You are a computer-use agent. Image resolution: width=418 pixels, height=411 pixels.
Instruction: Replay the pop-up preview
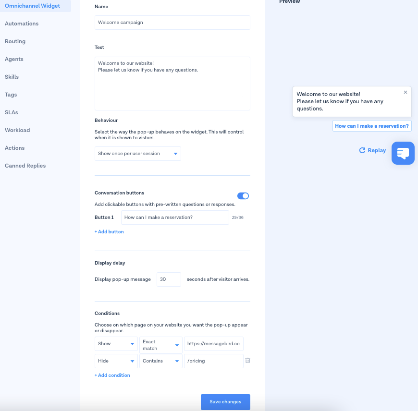372,150
